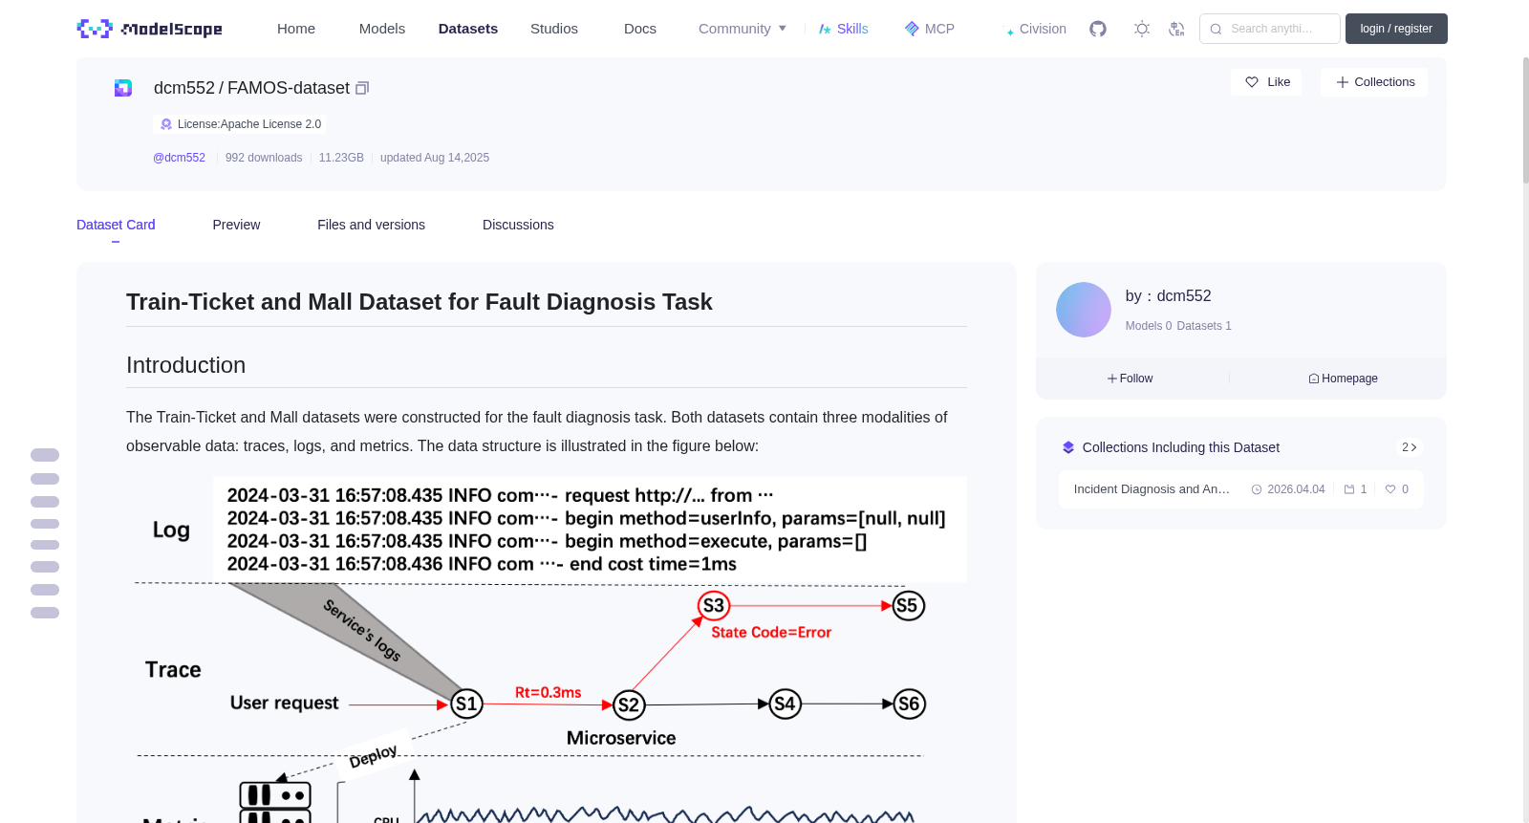
Task: Click the plus icon next to Collections
Action: click(x=1343, y=82)
